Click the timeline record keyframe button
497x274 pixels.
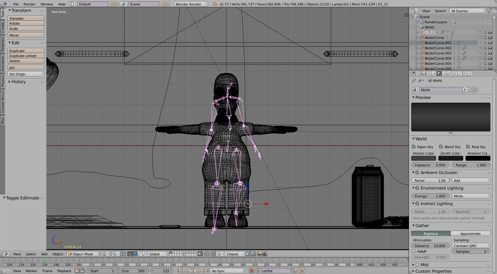251,271
